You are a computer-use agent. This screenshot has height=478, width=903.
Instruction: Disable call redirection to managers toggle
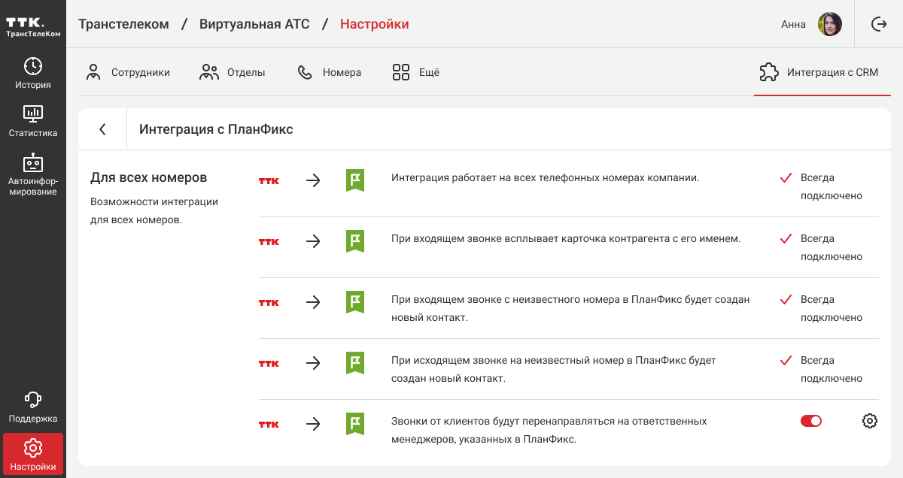click(x=810, y=421)
